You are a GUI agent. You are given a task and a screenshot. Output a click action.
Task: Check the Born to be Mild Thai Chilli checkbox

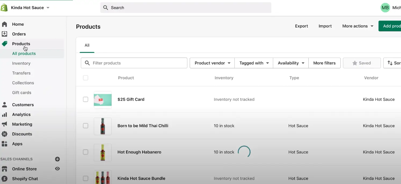tap(86, 126)
